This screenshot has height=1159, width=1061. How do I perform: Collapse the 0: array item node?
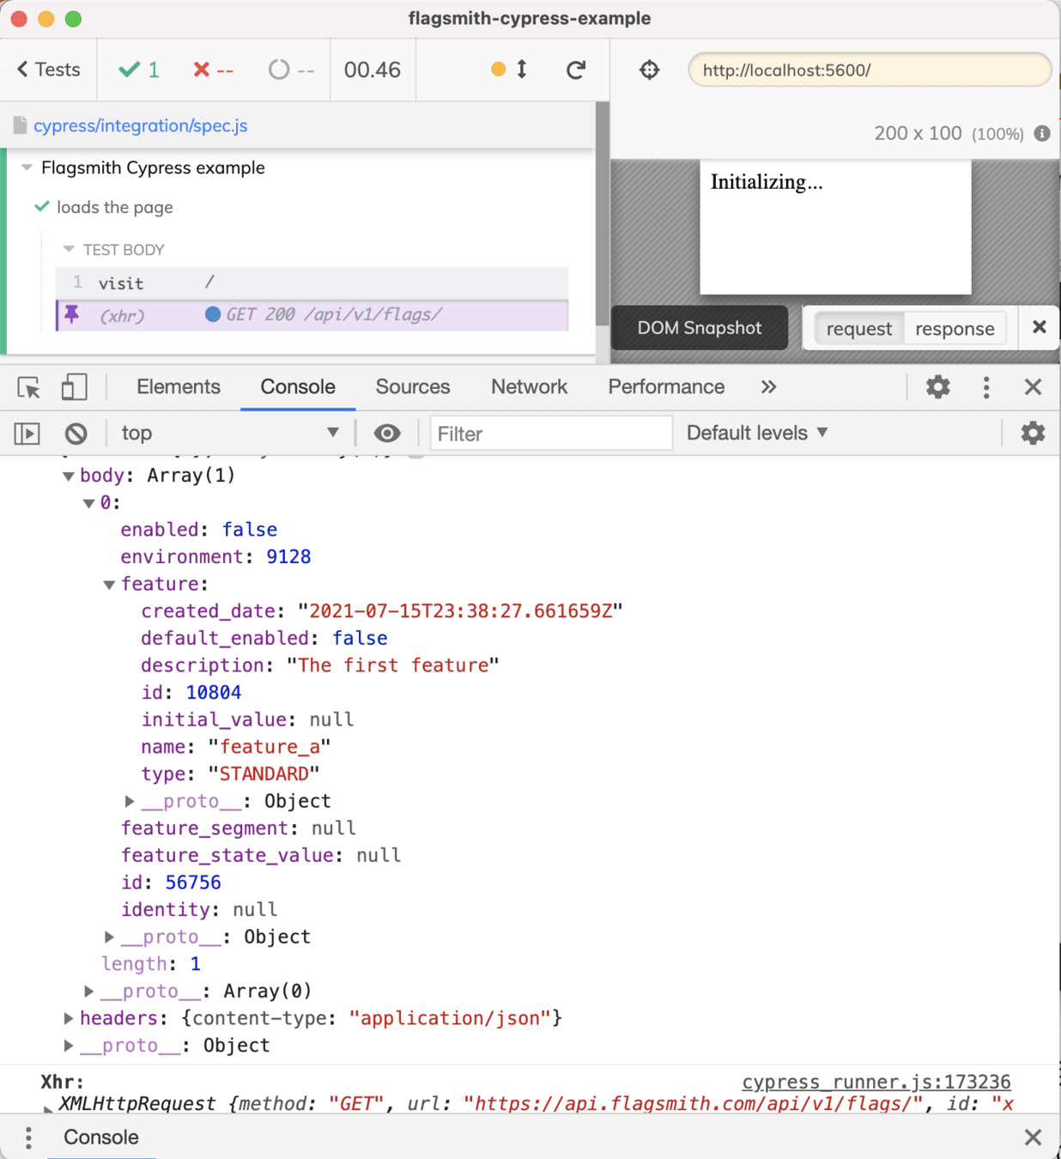[x=88, y=503]
